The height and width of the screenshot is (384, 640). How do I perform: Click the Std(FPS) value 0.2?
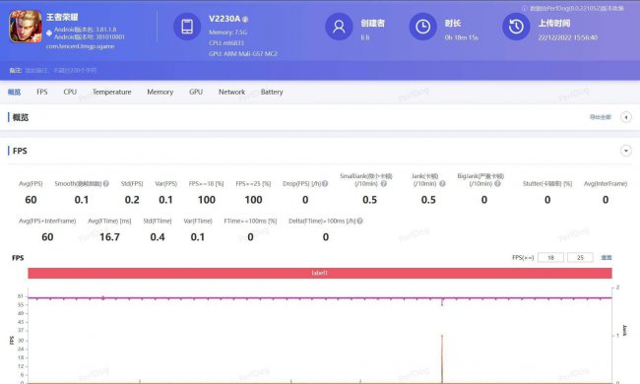pos(132,200)
